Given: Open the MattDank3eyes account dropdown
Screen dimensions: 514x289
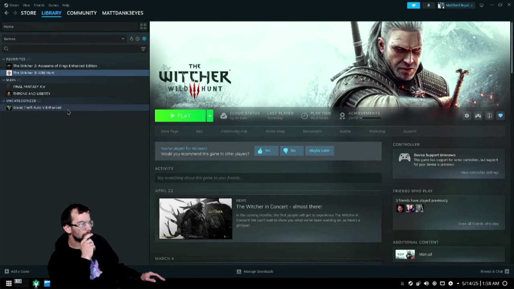Looking at the screenshot, I should click(x=456, y=5).
